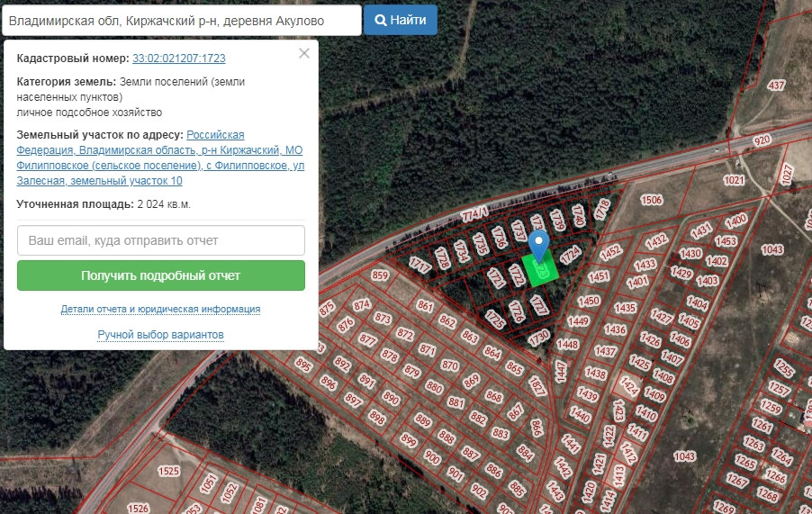812x514 pixels.
Task: Select parcel 1718 on the map
Action: click(x=602, y=210)
